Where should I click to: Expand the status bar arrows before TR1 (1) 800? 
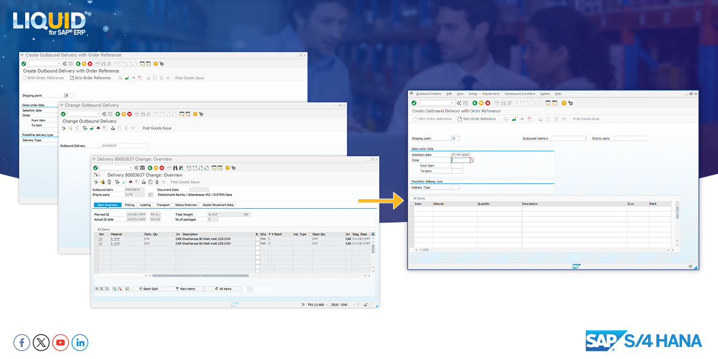(303, 305)
